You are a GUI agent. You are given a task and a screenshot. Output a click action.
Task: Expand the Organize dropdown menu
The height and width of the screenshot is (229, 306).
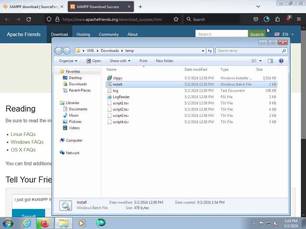pos(68,61)
